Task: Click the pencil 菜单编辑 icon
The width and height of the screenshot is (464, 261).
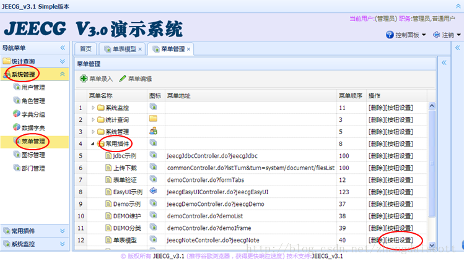Action: (x=123, y=79)
